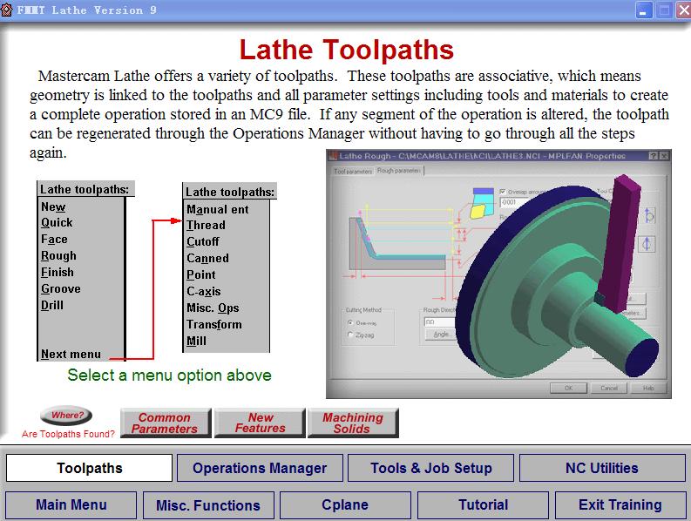Select the New toolpath menu item
The height and width of the screenshot is (521, 691).
click(53, 206)
